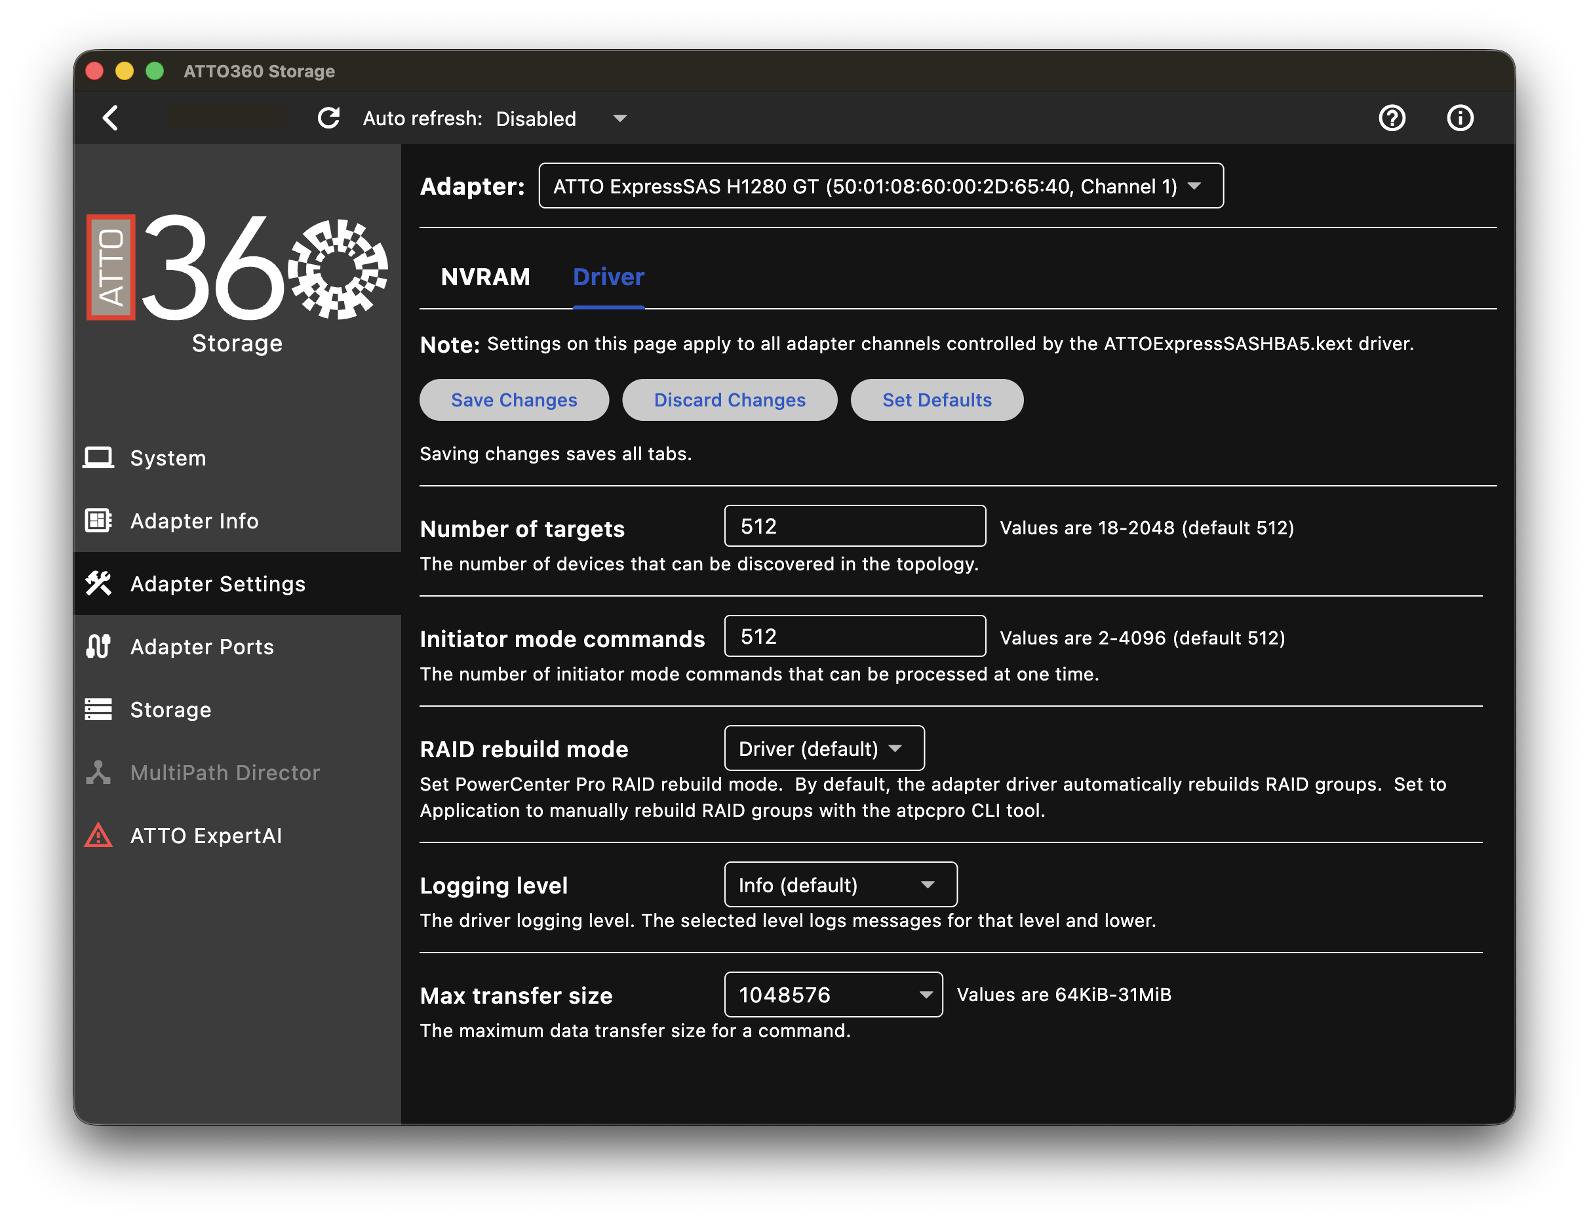Switch to the NVRAM tab

(x=485, y=277)
